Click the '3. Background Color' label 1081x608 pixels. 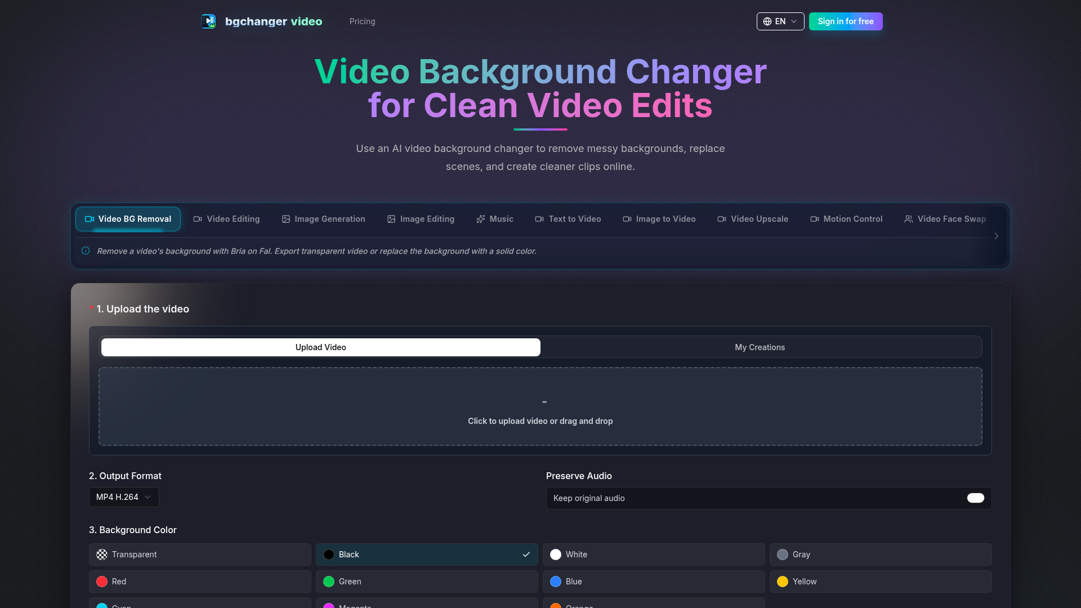click(x=133, y=530)
